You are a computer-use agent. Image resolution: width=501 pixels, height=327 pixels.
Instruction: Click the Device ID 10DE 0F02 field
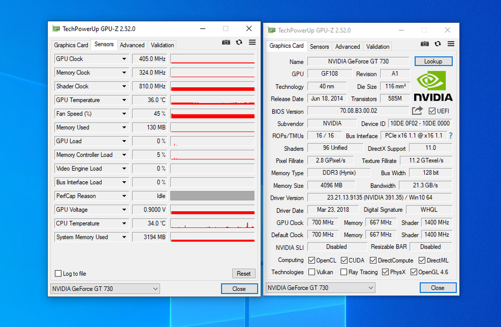point(420,123)
